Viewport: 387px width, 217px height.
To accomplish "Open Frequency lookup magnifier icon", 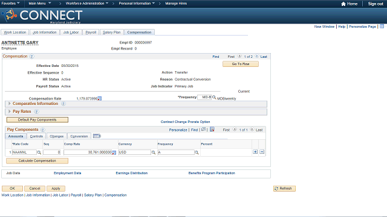I will [214, 97].
